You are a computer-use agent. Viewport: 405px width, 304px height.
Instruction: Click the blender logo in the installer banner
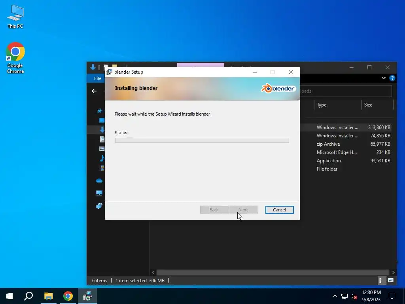(x=278, y=88)
